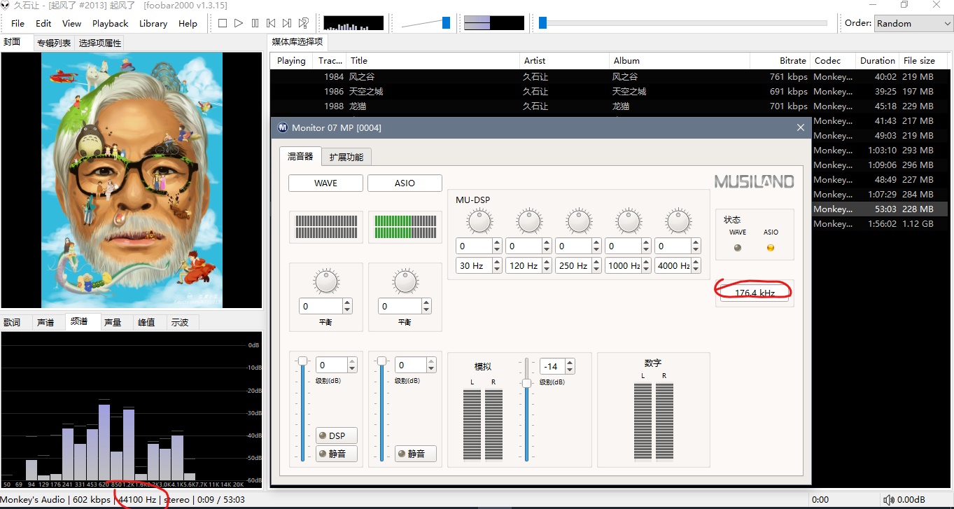This screenshot has height=509, width=954.
Task: Switch to the 扩展功能 tab
Action: tap(346, 157)
